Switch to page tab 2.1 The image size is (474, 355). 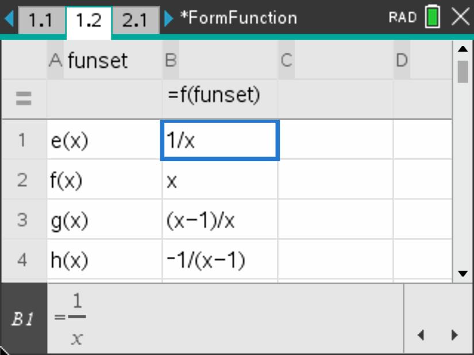(135, 20)
